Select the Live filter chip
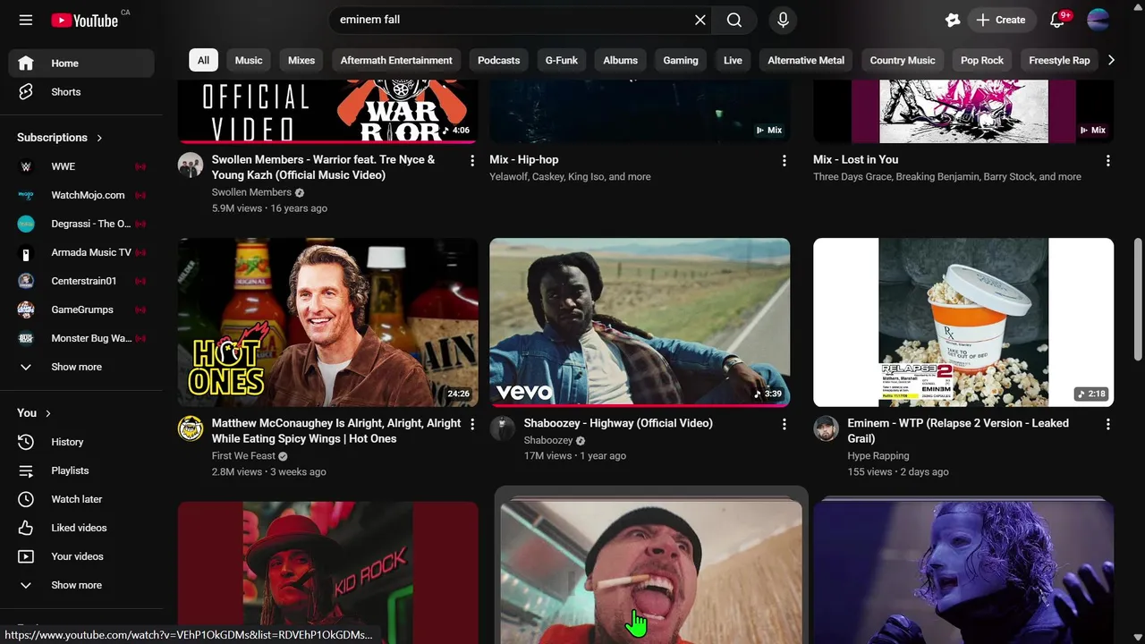Screen dimensions: 1145x644 click(x=733, y=60)
